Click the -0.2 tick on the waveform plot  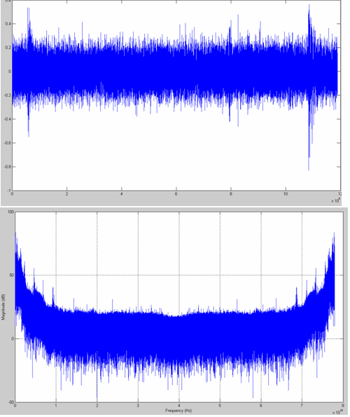click(x=8, y=95)
